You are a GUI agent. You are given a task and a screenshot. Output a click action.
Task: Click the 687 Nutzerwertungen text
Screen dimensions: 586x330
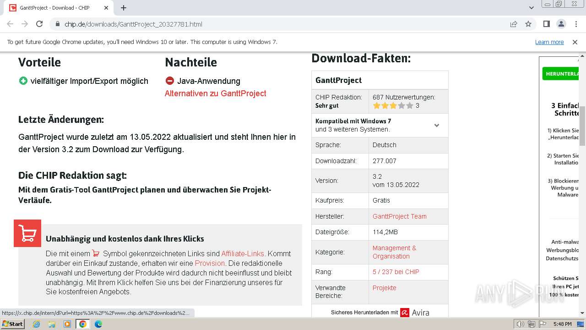(404, 97)
